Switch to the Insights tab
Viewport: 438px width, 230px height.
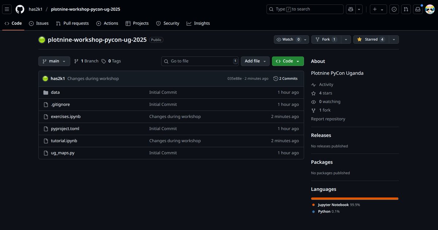tap(198, 23)
